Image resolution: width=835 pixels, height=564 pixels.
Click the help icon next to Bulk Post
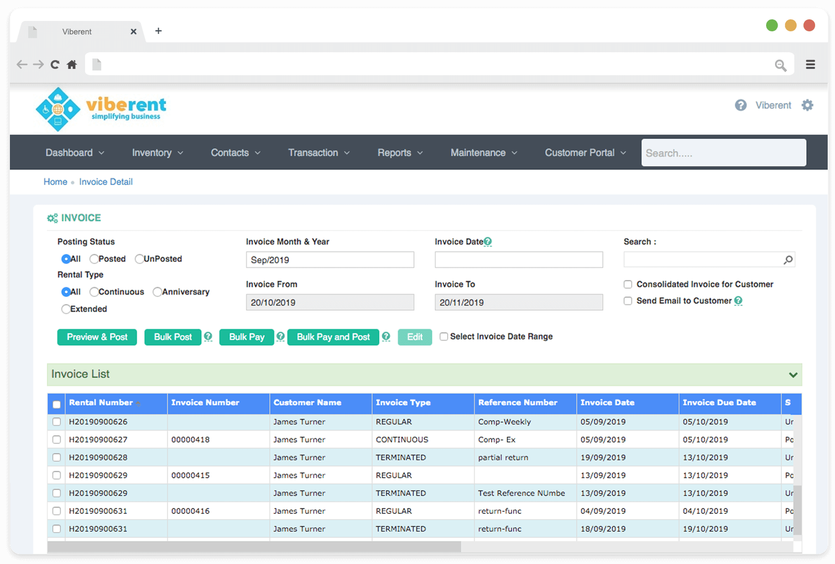pyautogui.click(x=208, y=337)
